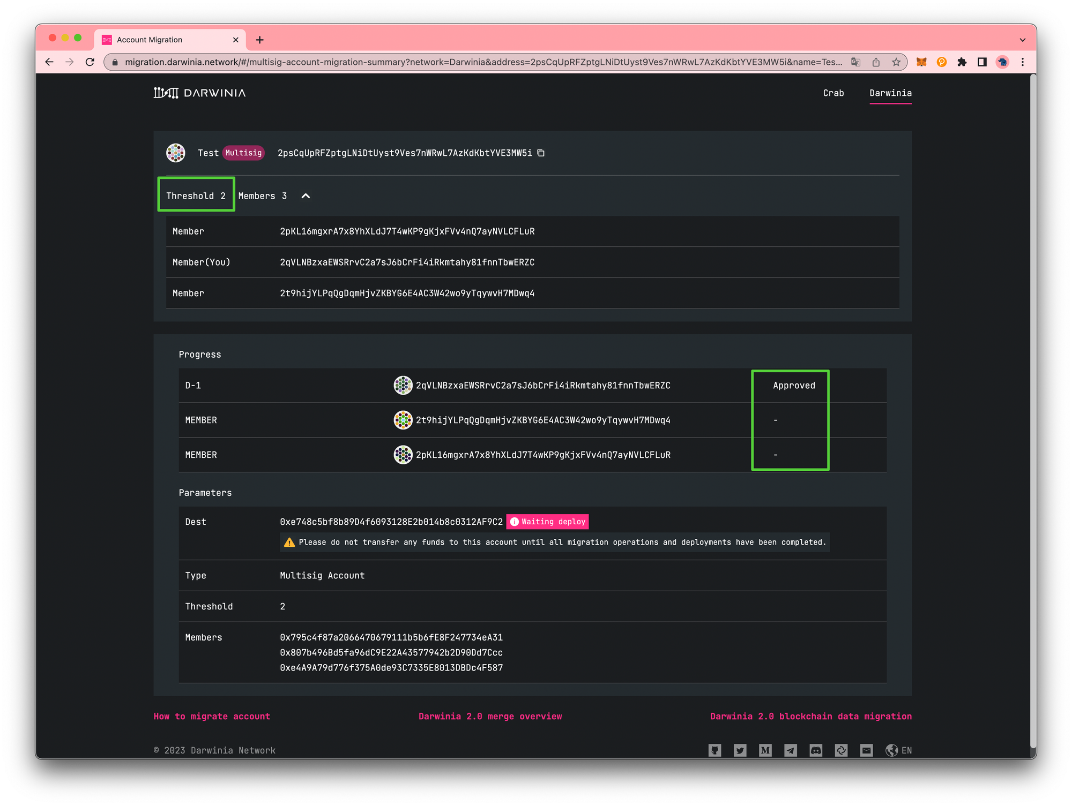
Task: Open How to migrate account link
Action: (212, 717)
